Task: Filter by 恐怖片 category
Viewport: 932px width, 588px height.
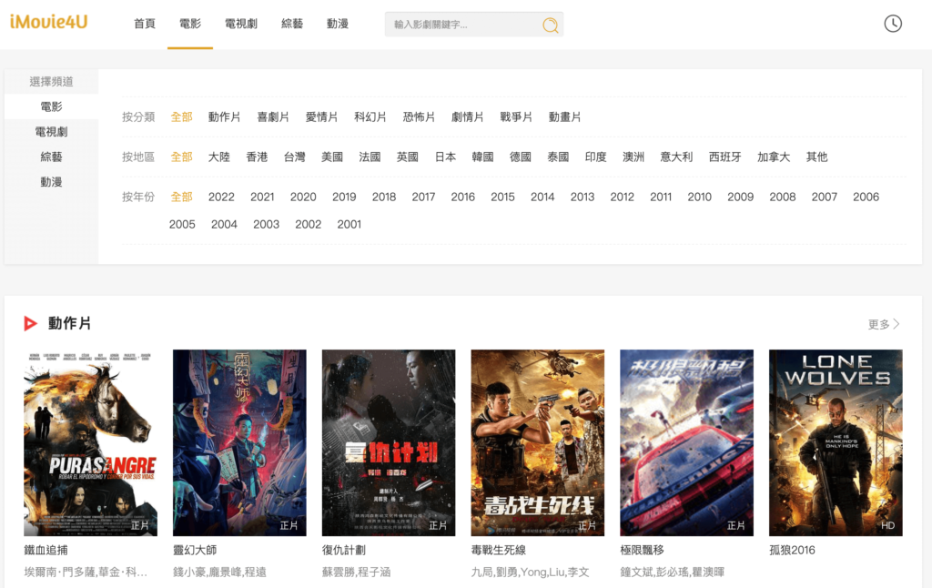Action: 419,117
